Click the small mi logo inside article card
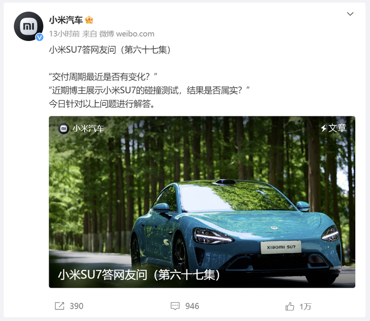The image size is (370, 321). 64,129
